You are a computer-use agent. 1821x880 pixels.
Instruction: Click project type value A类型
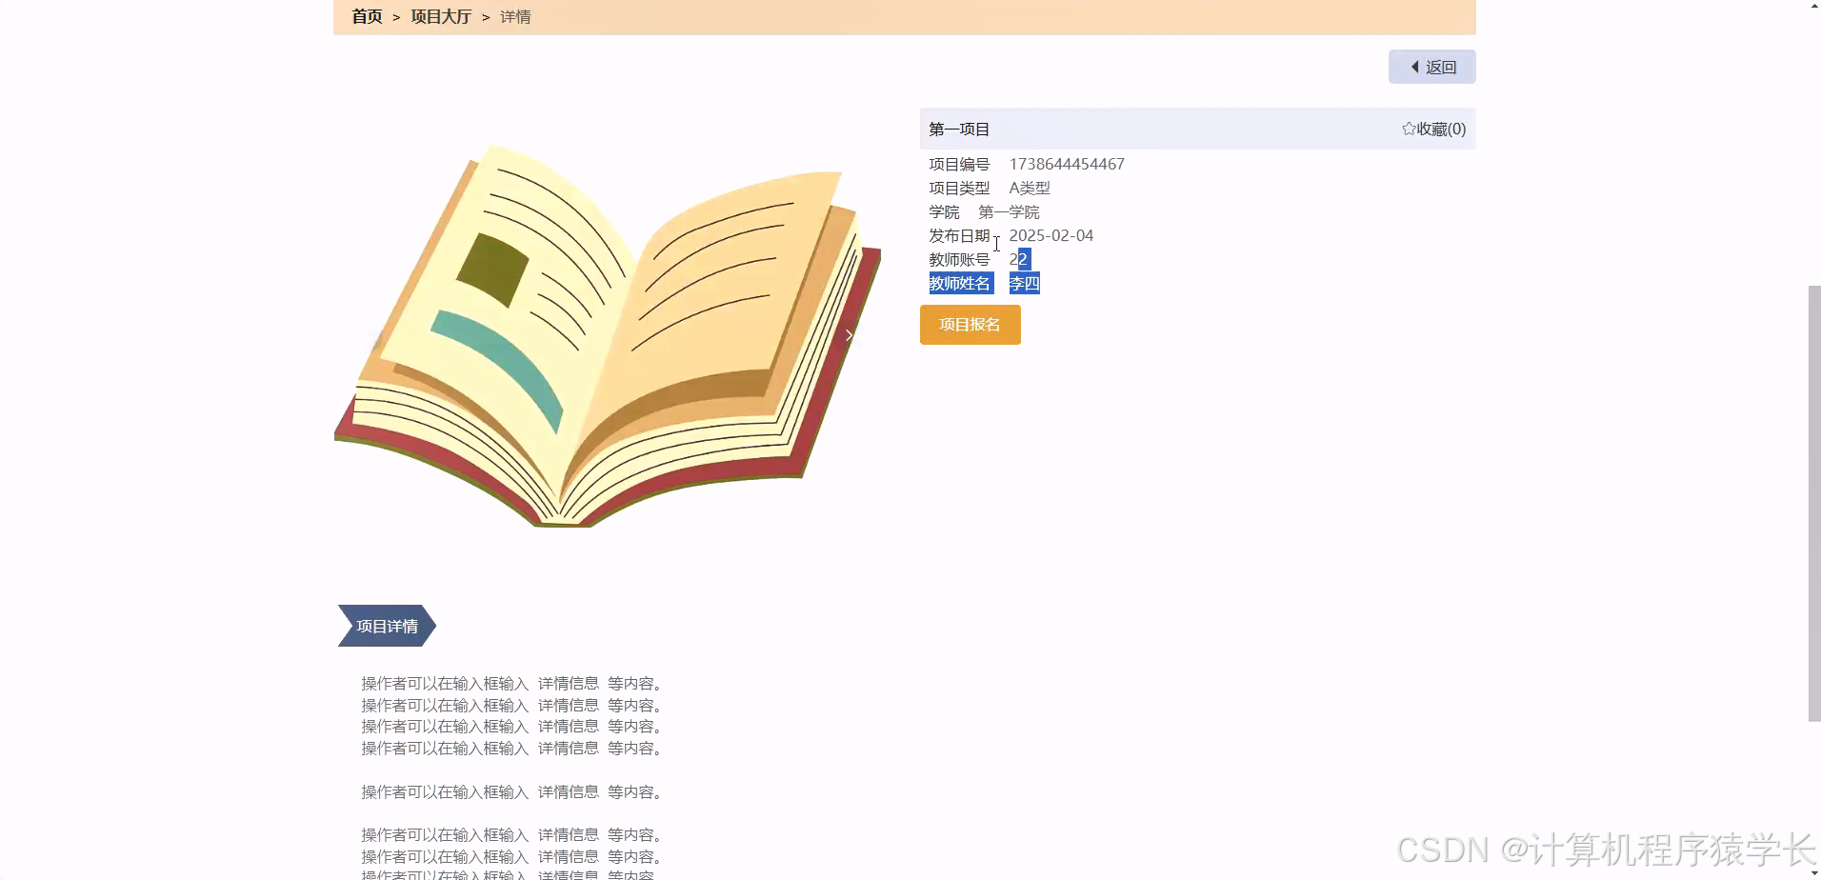tap(1030, 188)
